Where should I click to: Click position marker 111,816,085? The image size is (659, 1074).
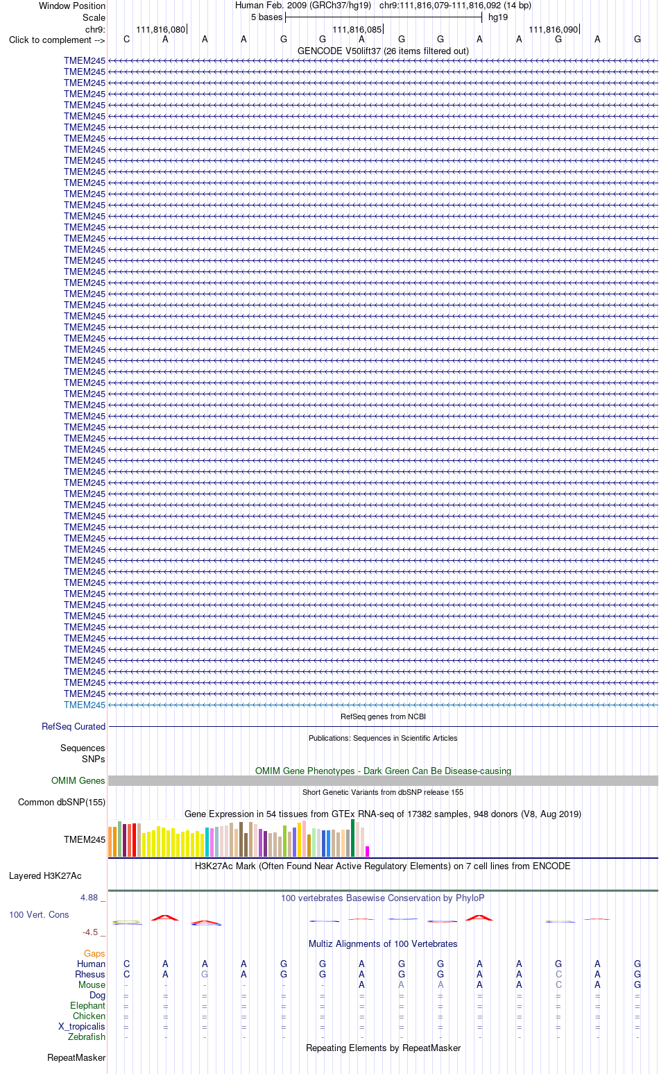[357, 29]
